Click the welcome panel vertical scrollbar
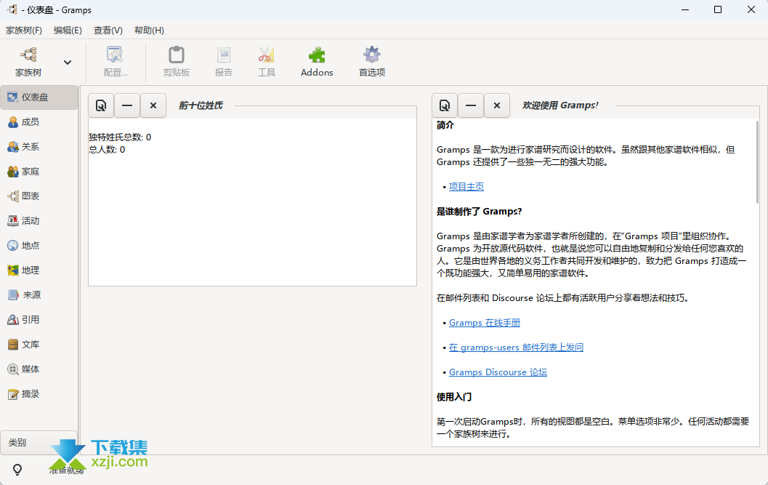This screenshot has height=485, width=768. [x=757, y=162]
